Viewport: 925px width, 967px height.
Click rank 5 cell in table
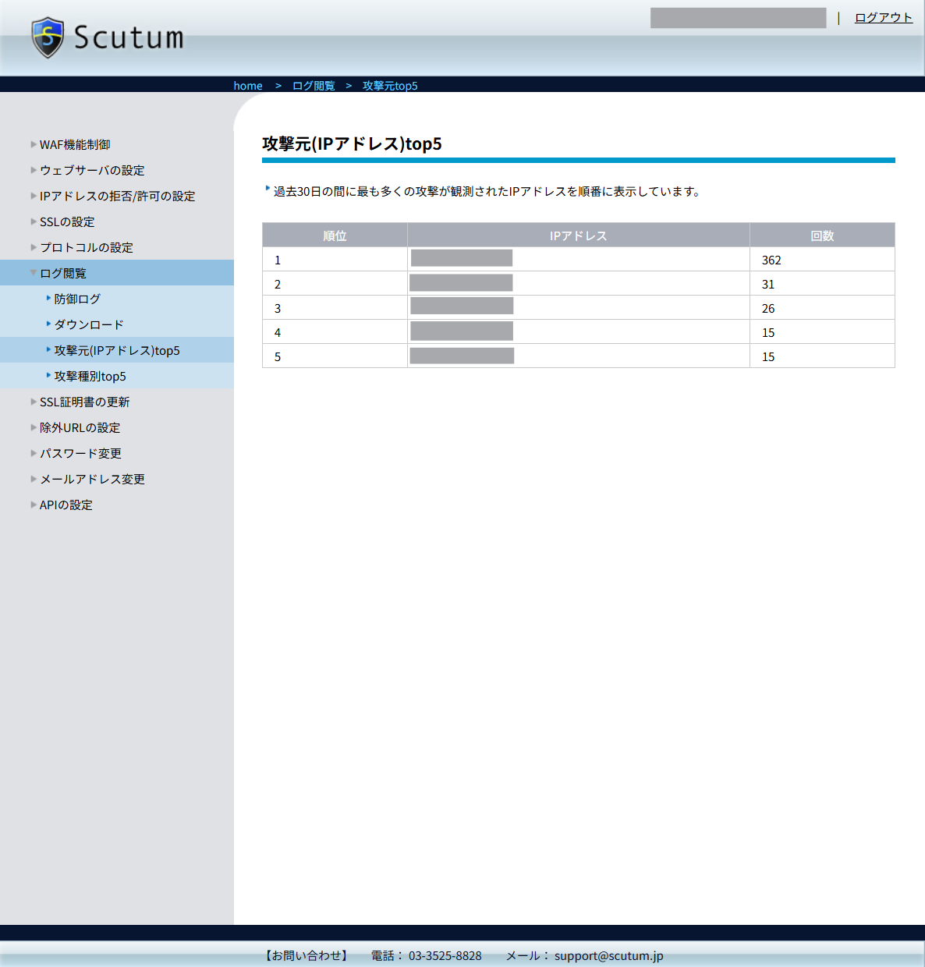tap(335, 356)
